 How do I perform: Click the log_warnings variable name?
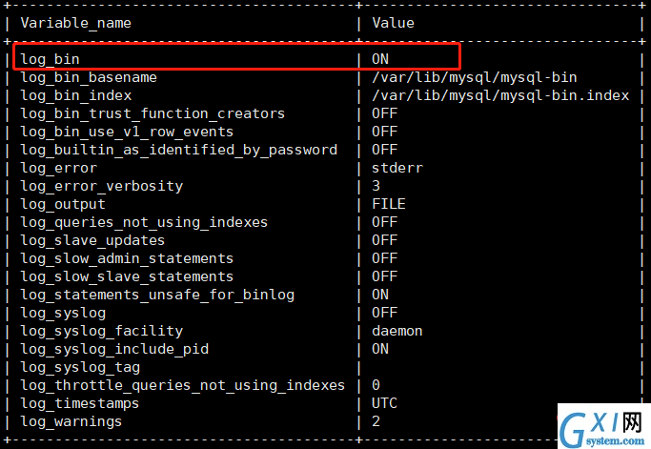[x=71, y=422]
